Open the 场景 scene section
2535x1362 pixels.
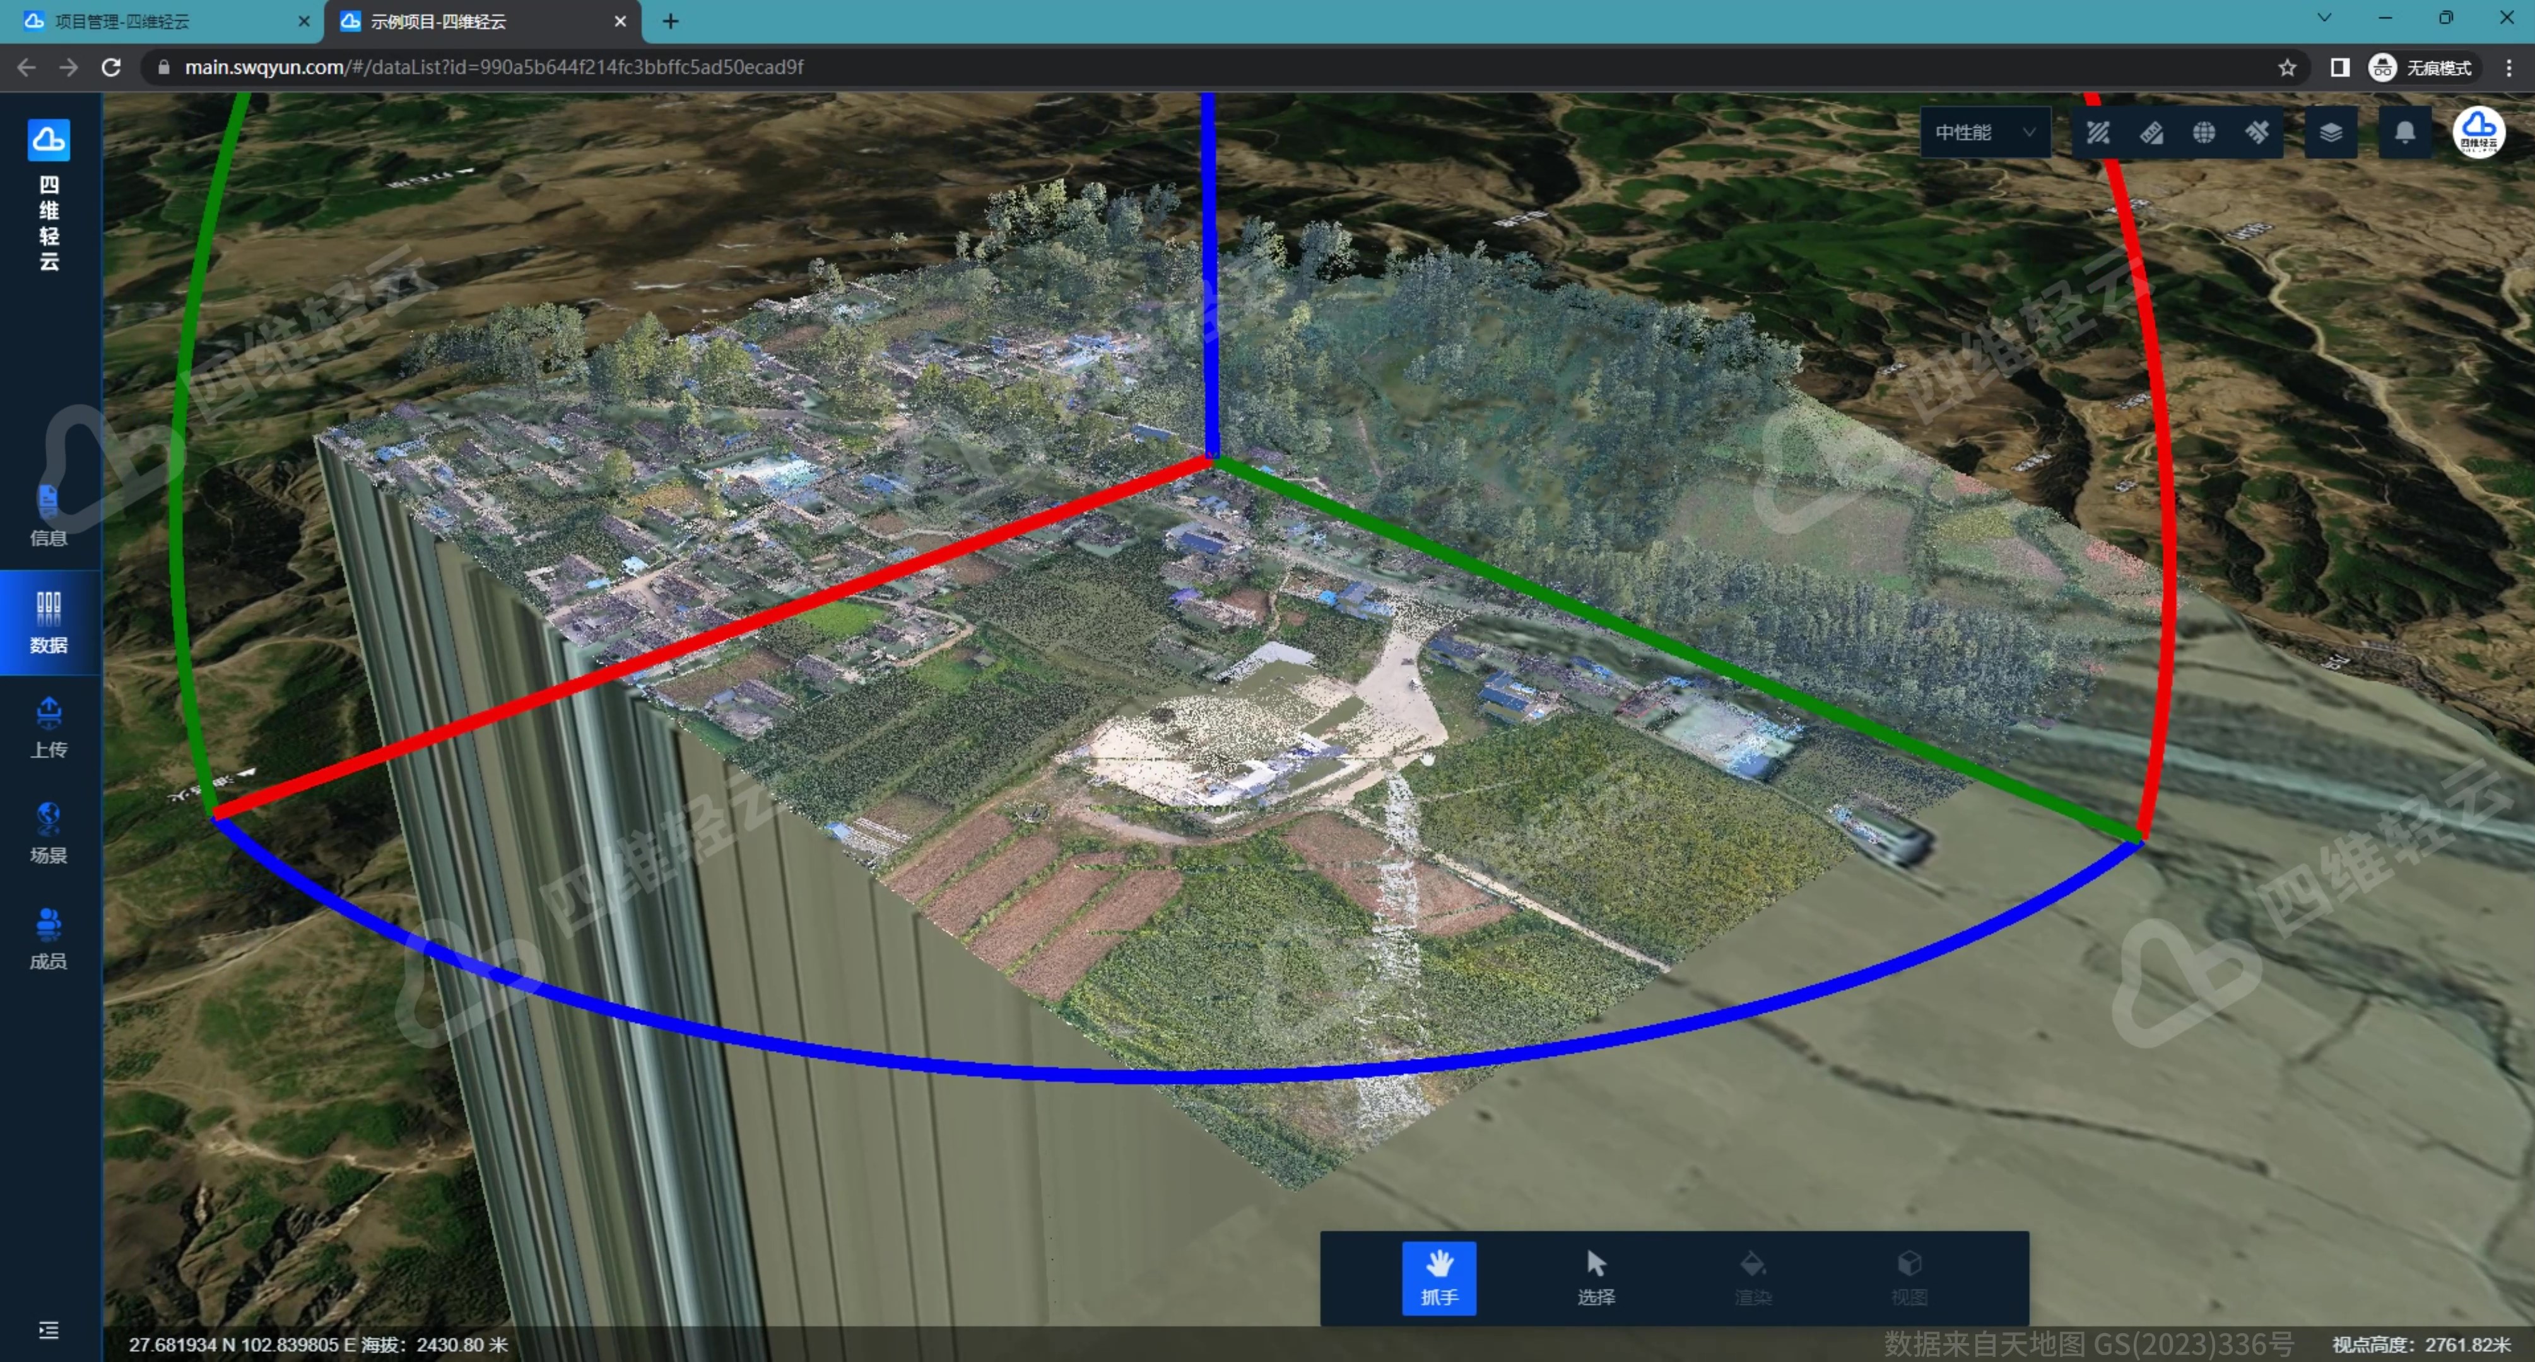(x=48, y=834)
